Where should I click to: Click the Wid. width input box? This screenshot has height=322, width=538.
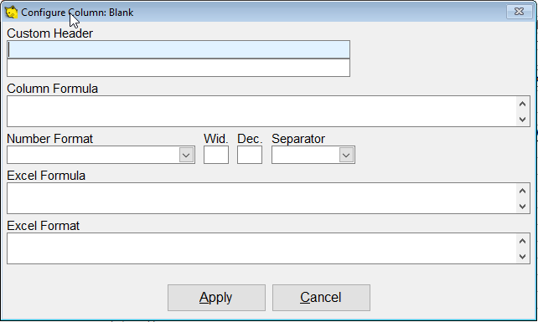click(x=216, y=155)
